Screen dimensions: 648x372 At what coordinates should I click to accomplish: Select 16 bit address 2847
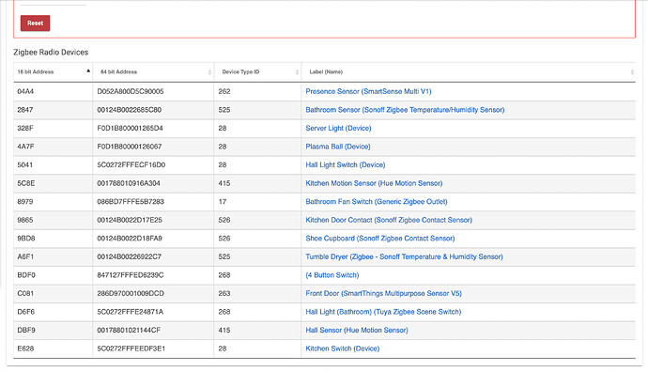click(x=24, y=110)
